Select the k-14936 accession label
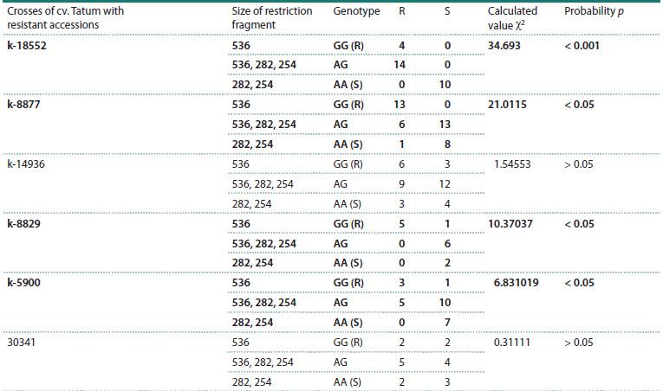Screen dimensions: 663x391 [x=26, y=164]
